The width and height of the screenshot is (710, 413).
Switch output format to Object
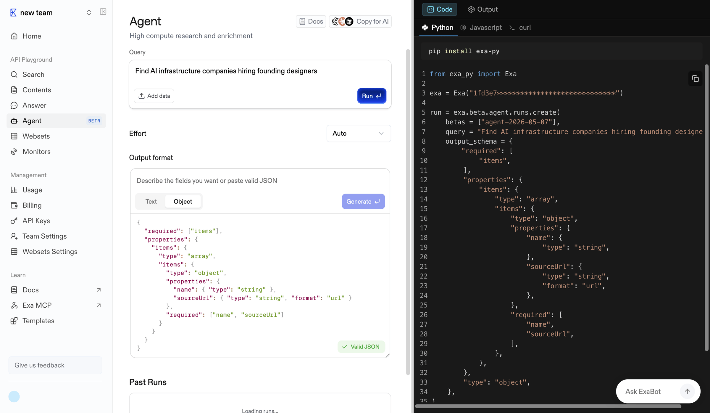[x=183, y=202]
